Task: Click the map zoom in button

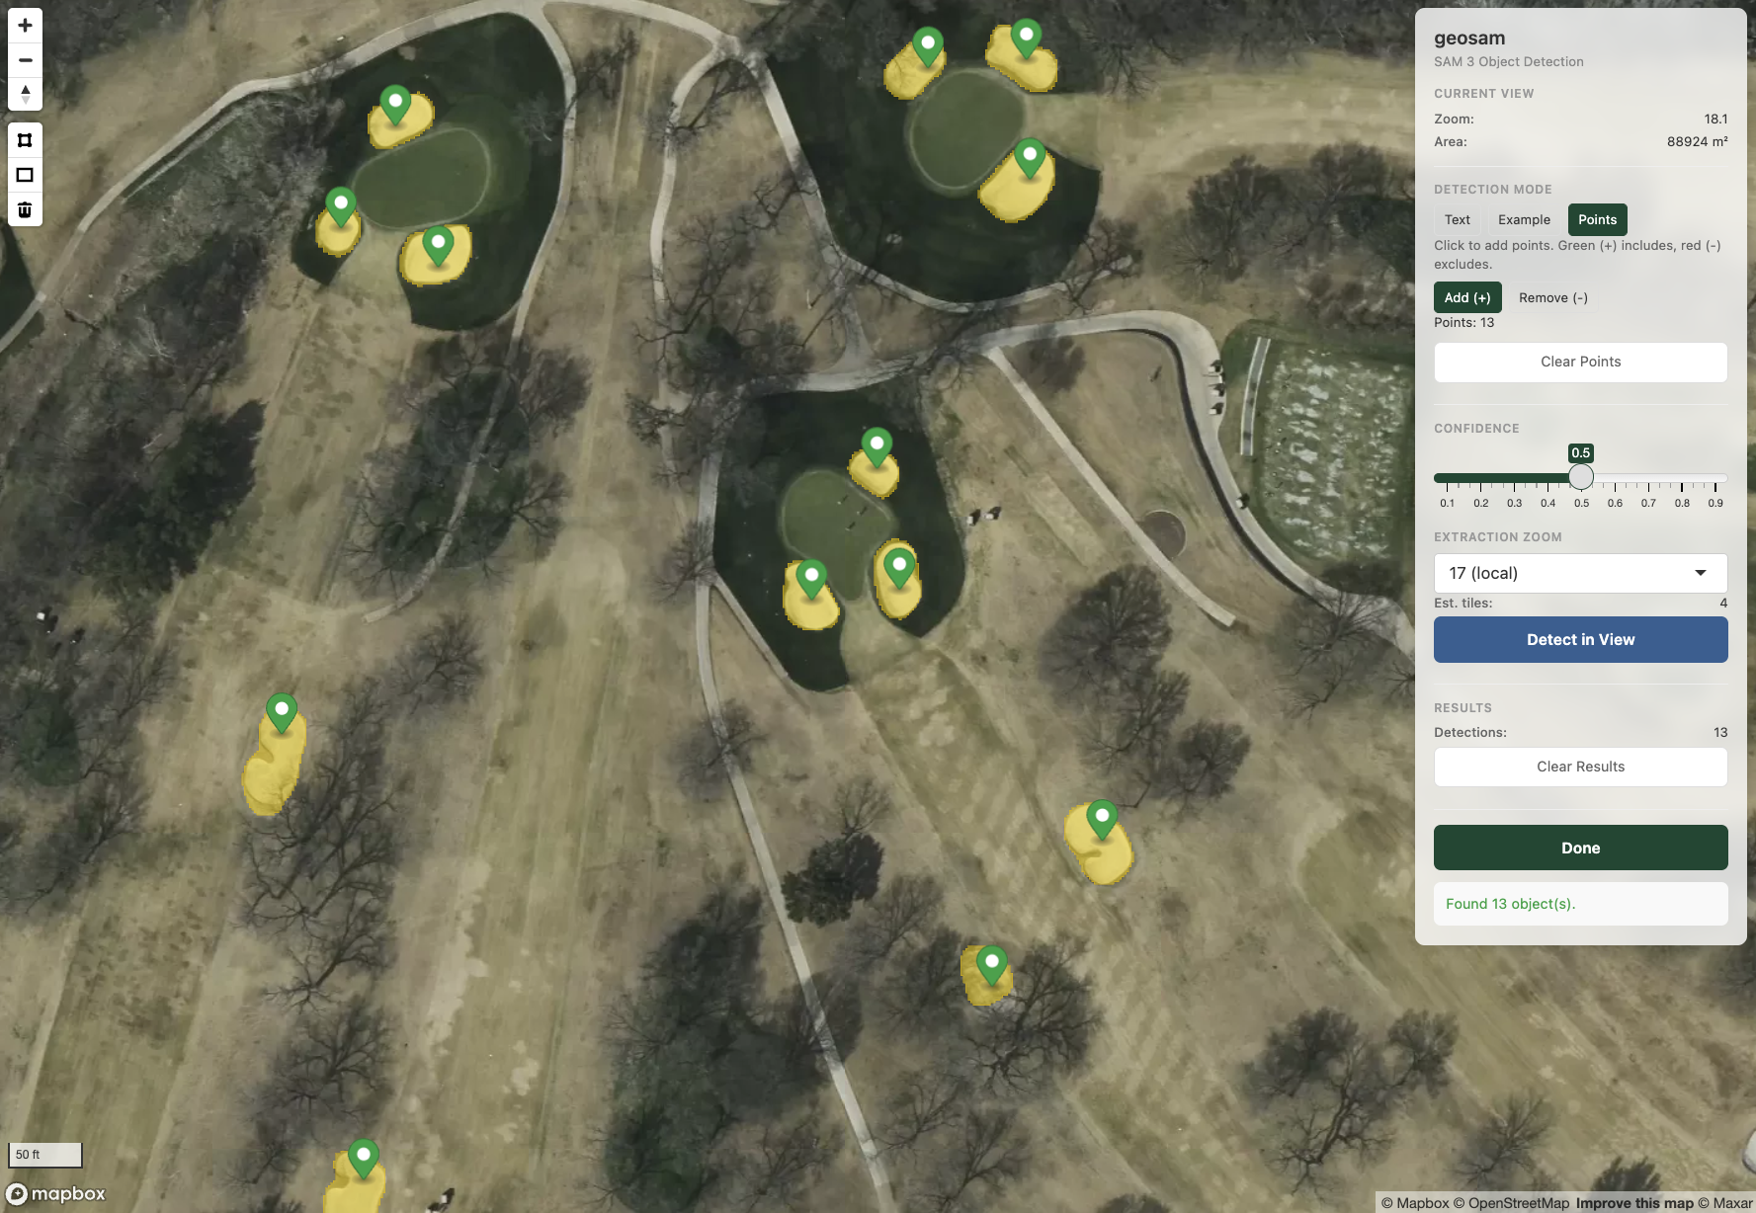Action: 25,26
